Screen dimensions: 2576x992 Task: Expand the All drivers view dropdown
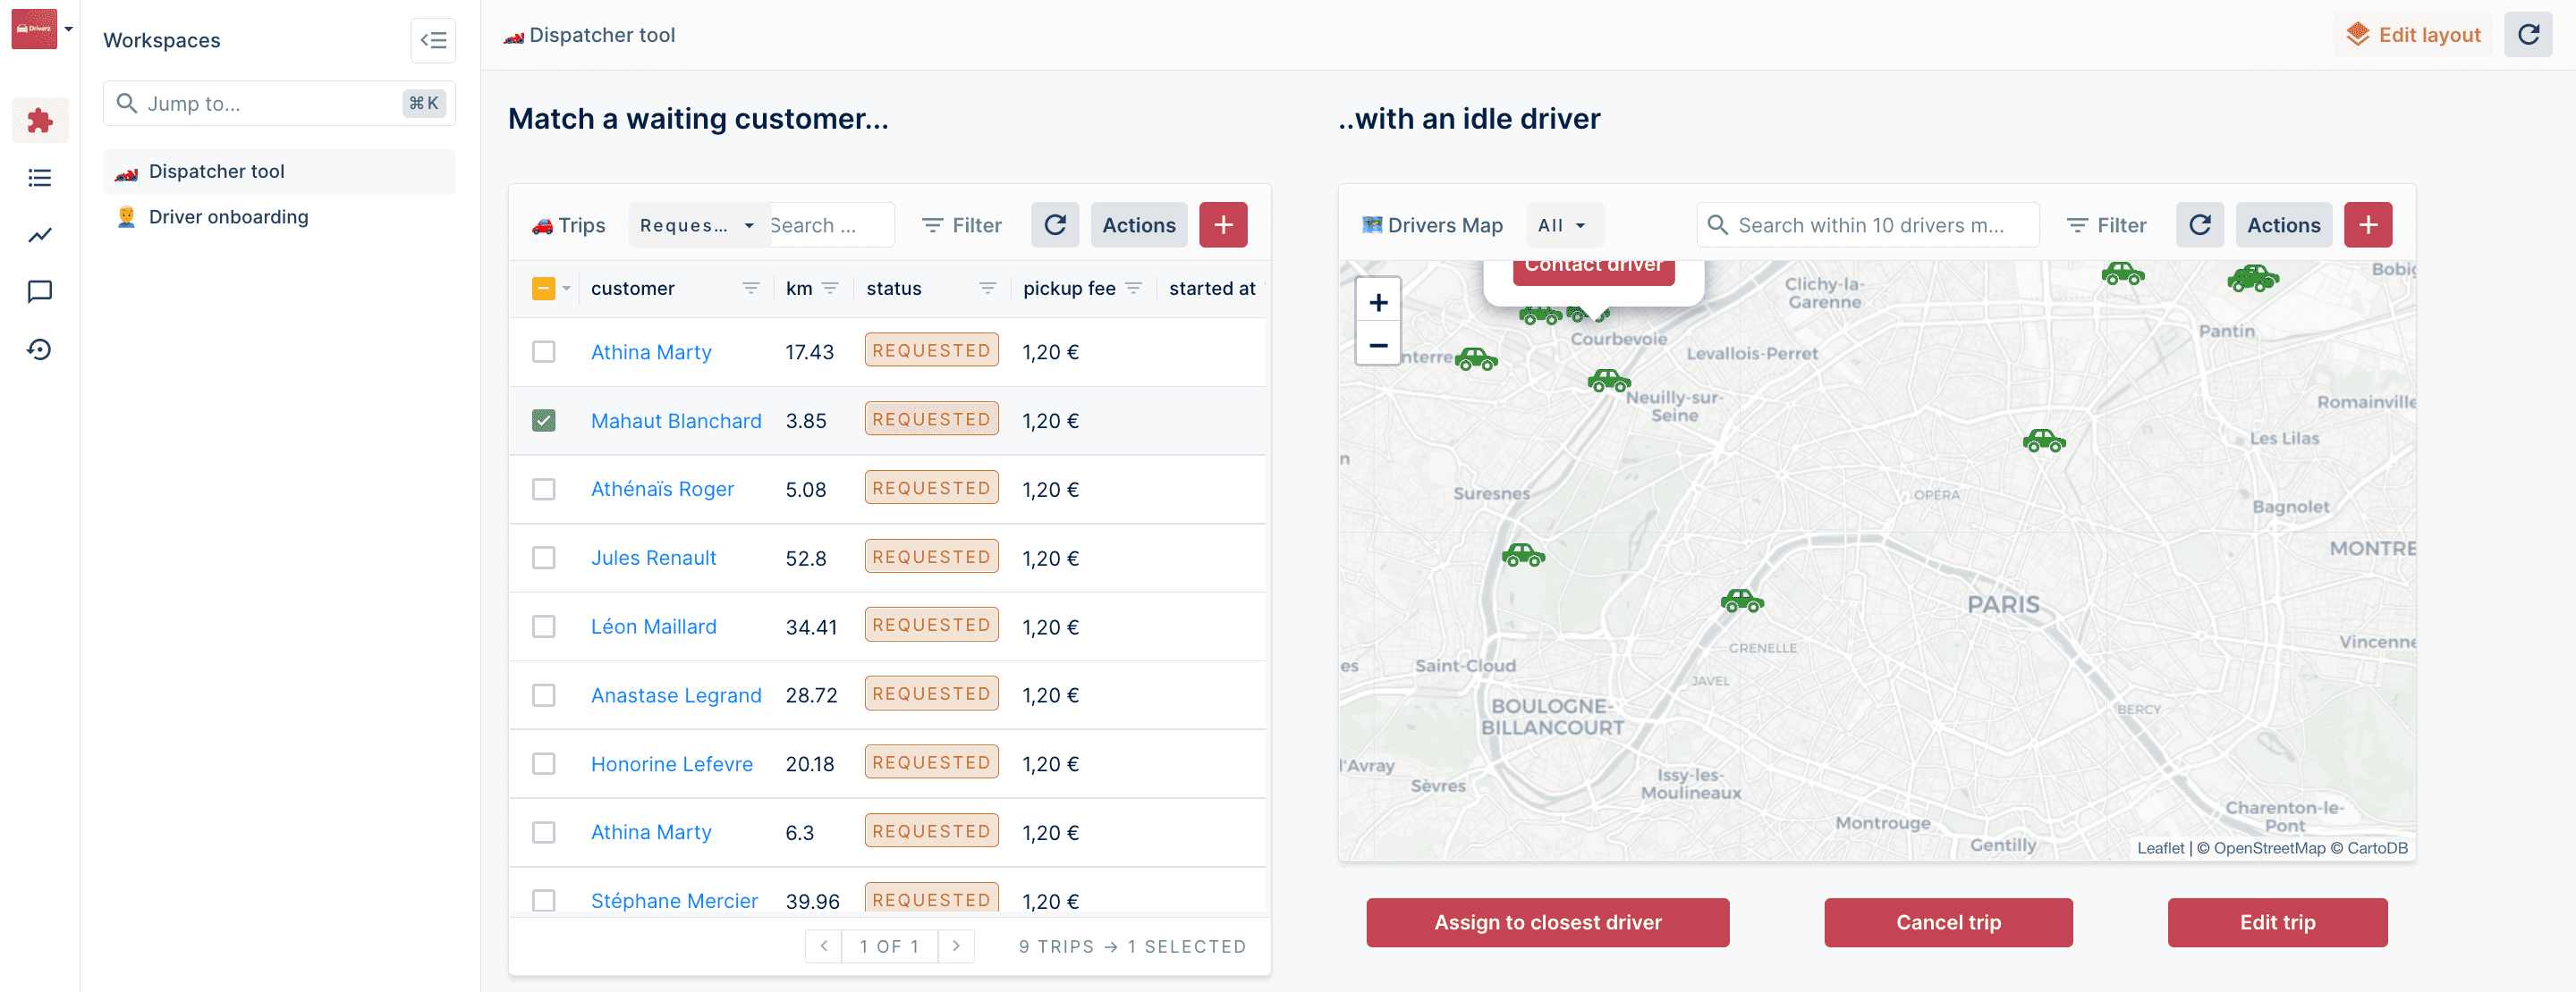(x=1562, y=226)
